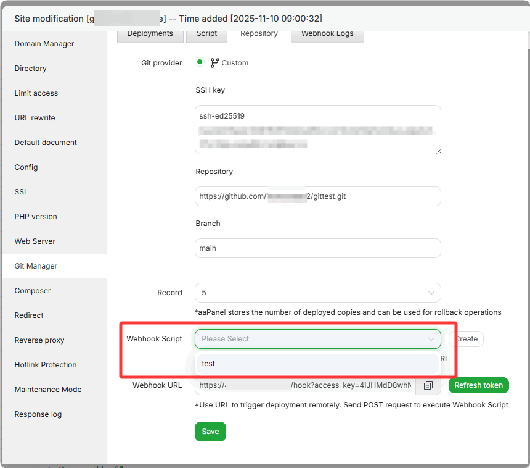Click the aaPanel rollback copies note text
This screenshot has width=530, height=468.
coord(348,312)
